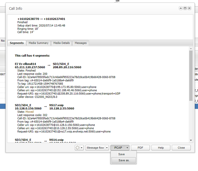This screenshot has width=198, height=171.
Task: Close Call Info with X icon
Action: (189, 8)
